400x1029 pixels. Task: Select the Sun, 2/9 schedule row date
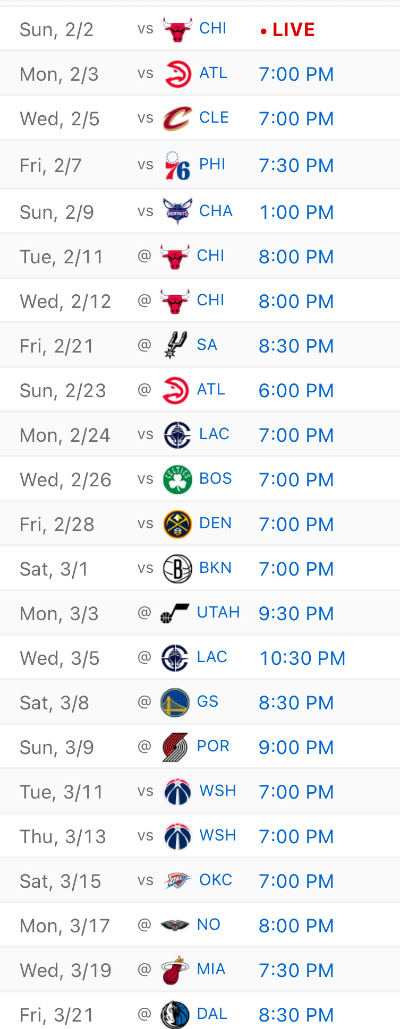coord(57,212)
